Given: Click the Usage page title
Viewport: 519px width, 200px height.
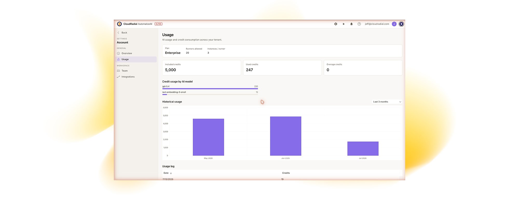Looking at the screenshot, I should (168, 35).
